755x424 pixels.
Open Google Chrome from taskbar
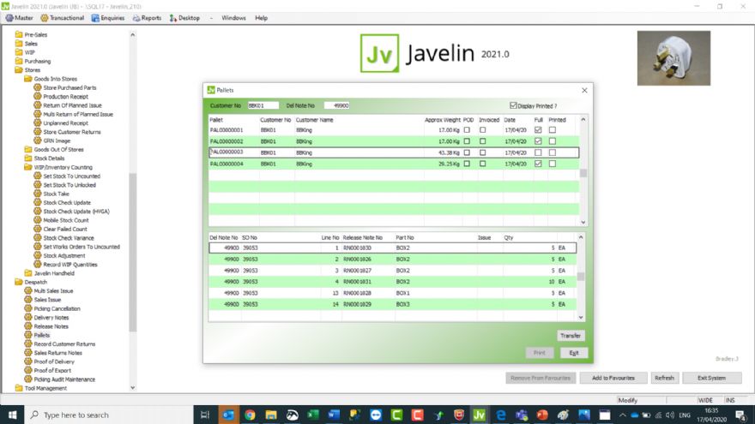pyautogui.click(x=250, y=415)
